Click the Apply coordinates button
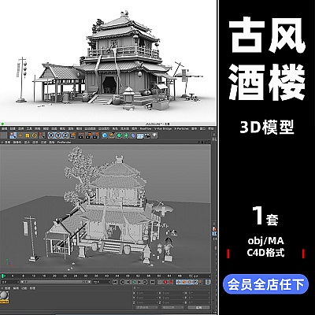 [x=198, y=307]
